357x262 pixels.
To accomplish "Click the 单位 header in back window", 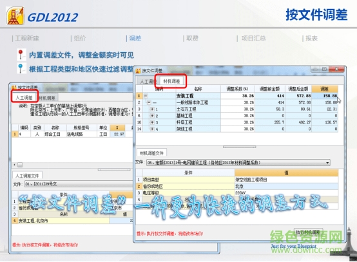I will (x=103, y=127).
